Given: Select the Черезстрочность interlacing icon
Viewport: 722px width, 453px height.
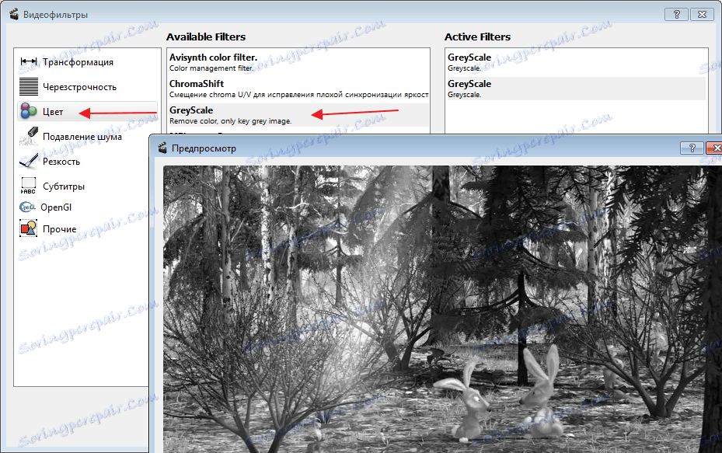Looking at the screenshot, I should click(29, 86).
